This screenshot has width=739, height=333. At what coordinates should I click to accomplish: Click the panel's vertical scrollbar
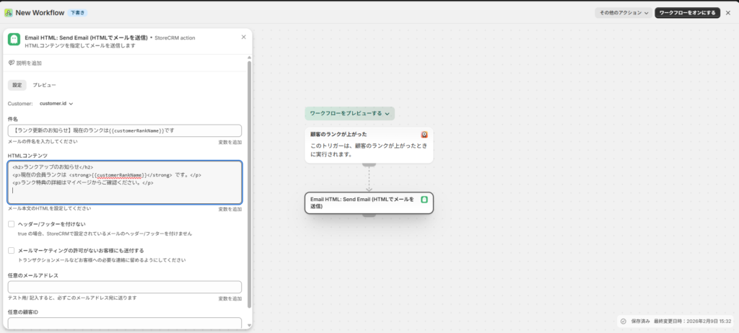[x=249, y=180]
